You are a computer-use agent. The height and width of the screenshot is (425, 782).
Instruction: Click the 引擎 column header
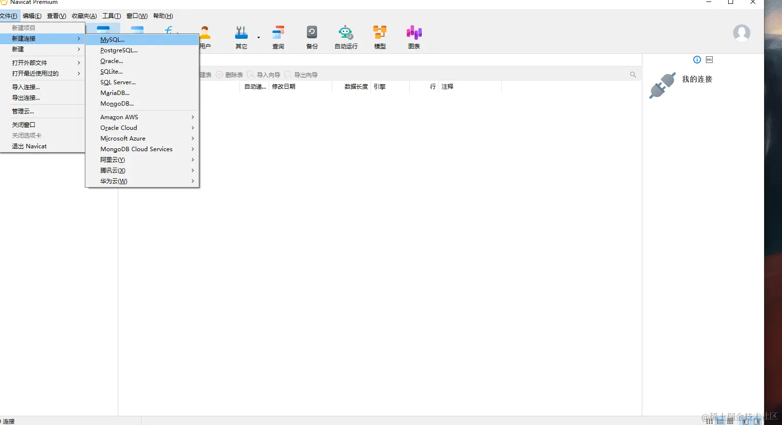point(390,87)
